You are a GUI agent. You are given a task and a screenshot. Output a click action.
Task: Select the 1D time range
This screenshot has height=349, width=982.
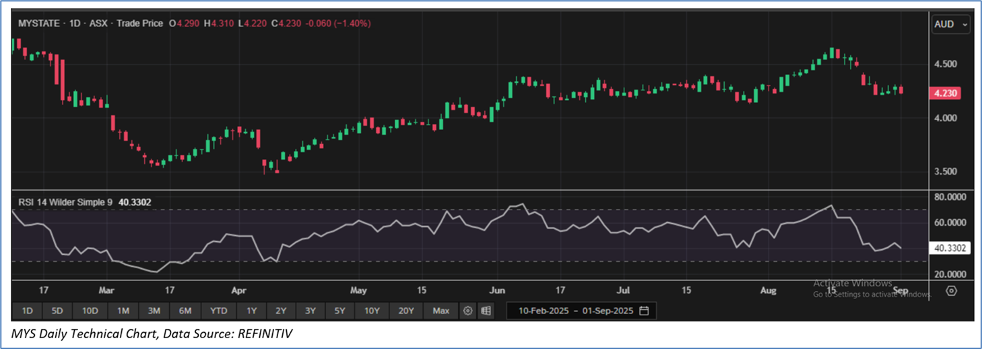pos(27,311)
